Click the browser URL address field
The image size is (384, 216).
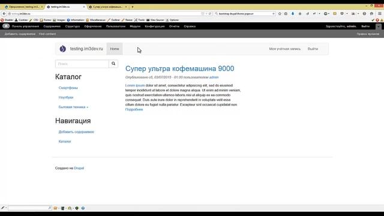106,14
